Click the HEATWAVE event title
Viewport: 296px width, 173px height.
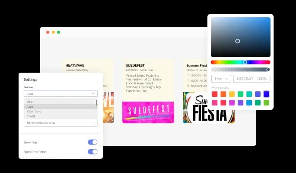(75, 65)
